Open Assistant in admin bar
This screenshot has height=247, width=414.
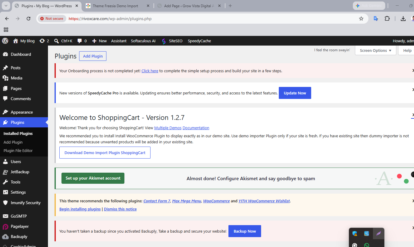pyautogui.click(x=119, y=41)
